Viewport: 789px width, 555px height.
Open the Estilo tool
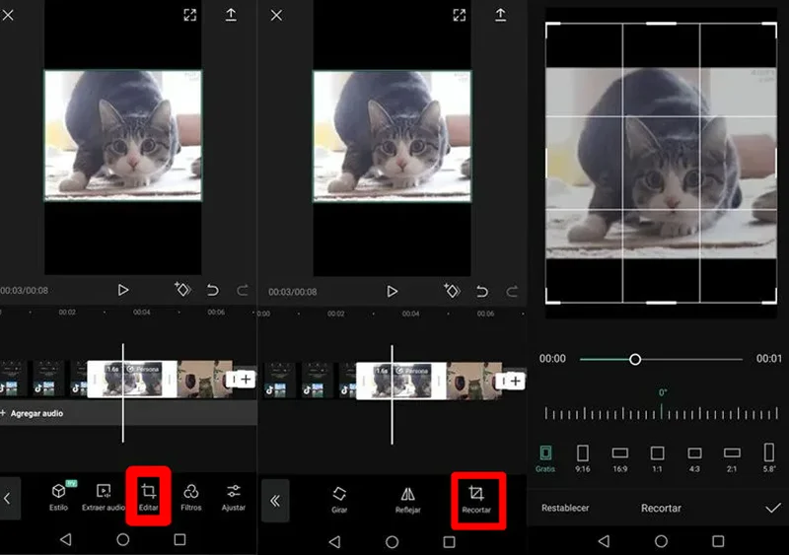(x=59, y=497)
